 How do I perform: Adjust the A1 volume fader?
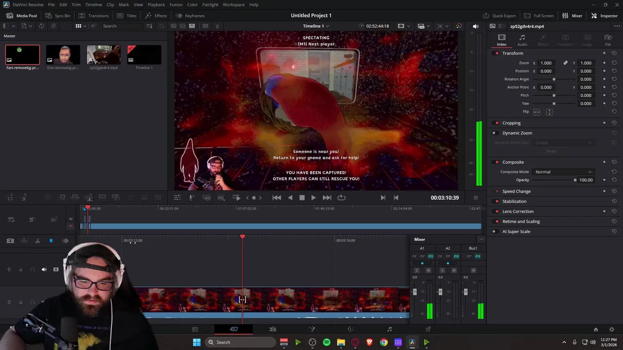(x=415, y=292)
